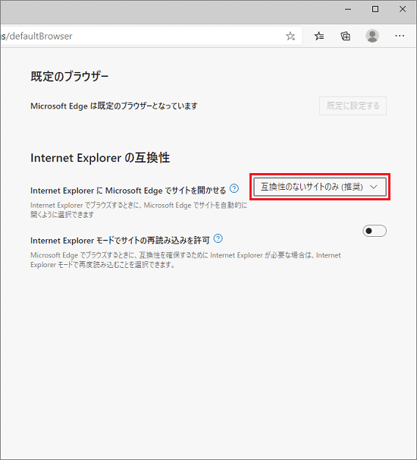
Task: Click the 既定のブラウザー heading
Action: (x=70, y=77)
